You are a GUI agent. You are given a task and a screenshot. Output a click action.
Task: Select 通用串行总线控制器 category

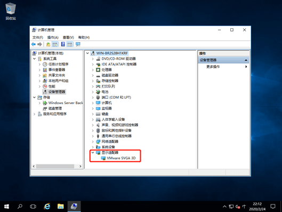pos(117,136)
